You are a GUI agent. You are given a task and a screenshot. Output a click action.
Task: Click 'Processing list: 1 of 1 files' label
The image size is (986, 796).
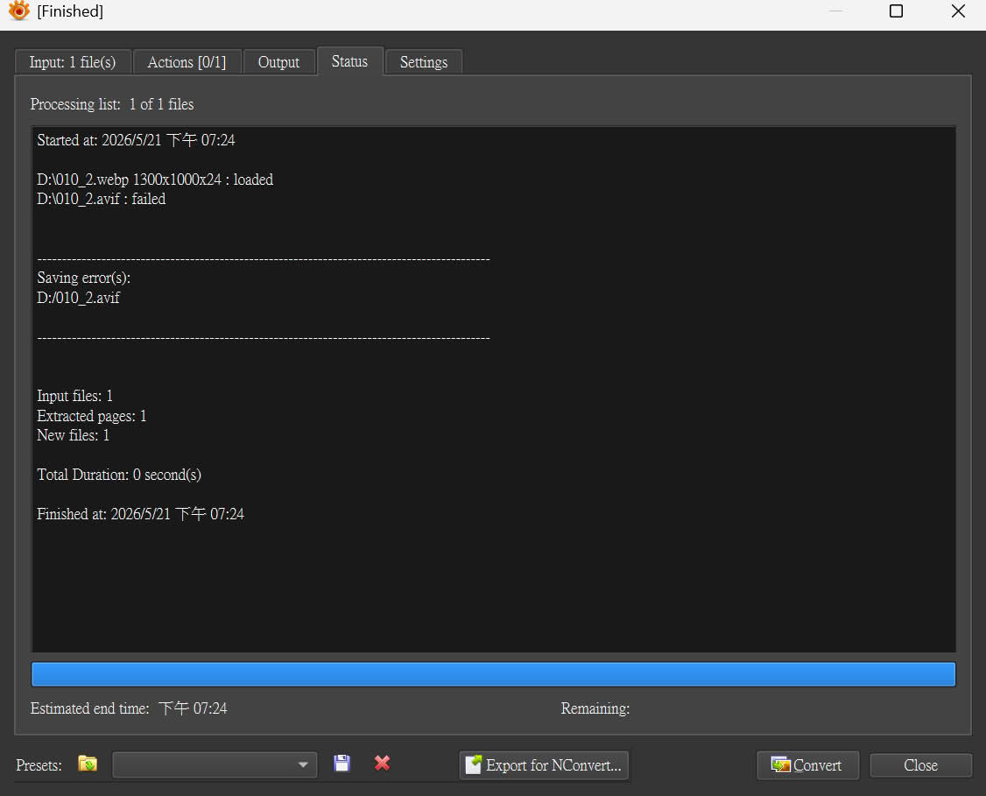point(112,104)
